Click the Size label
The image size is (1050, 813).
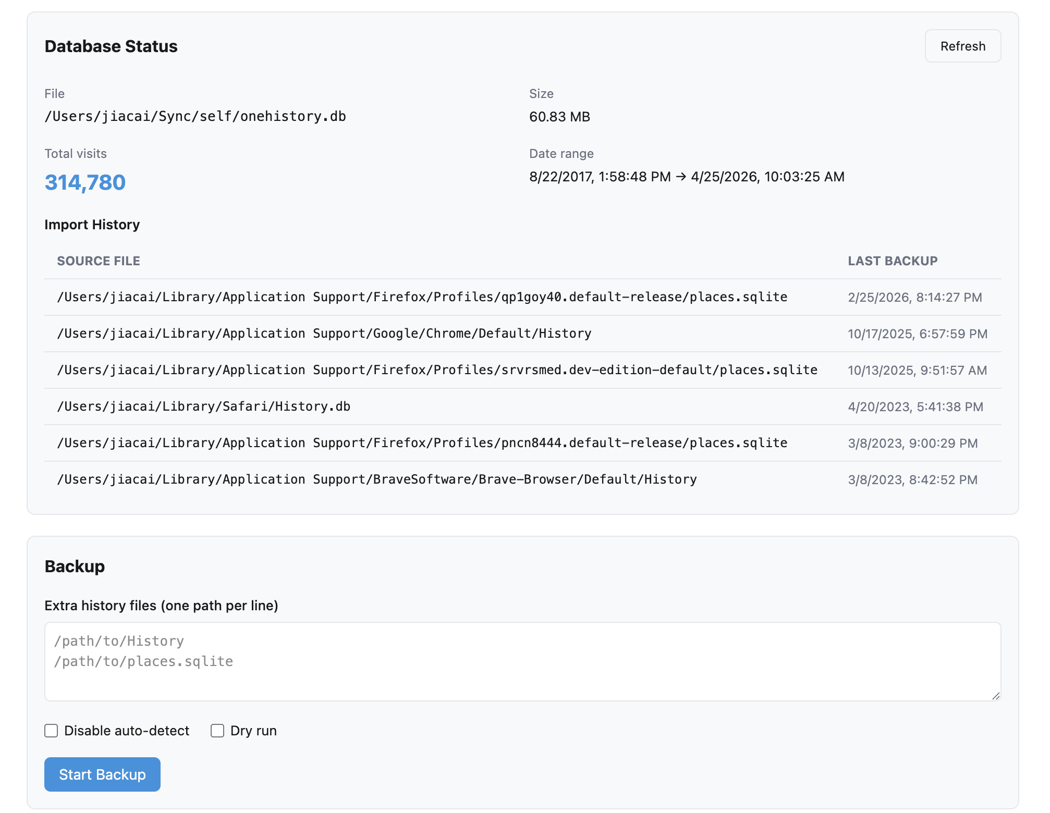[541, 93]
